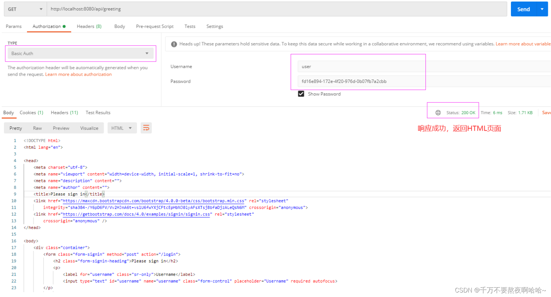Click the title line 'Please sign in'

pyautogui.click(x=69, y=194)
